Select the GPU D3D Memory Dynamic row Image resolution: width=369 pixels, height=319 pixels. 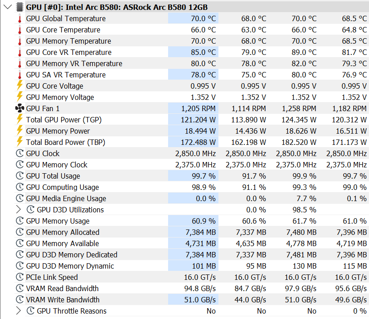191,266
